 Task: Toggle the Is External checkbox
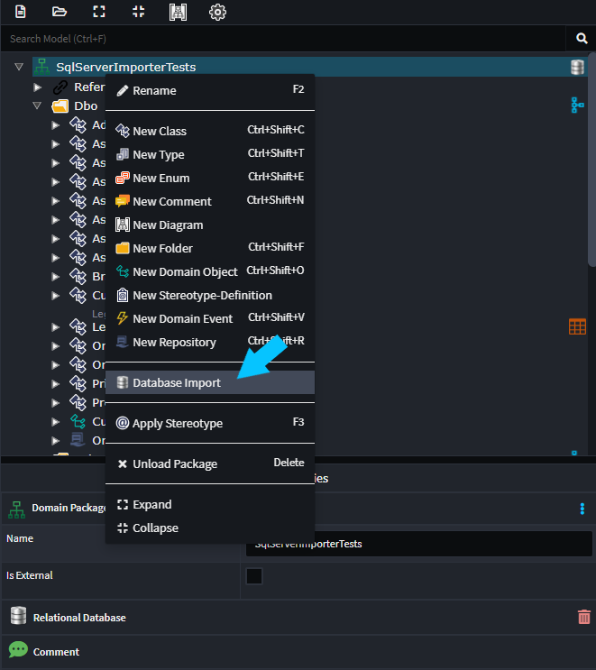click(254, 576)
